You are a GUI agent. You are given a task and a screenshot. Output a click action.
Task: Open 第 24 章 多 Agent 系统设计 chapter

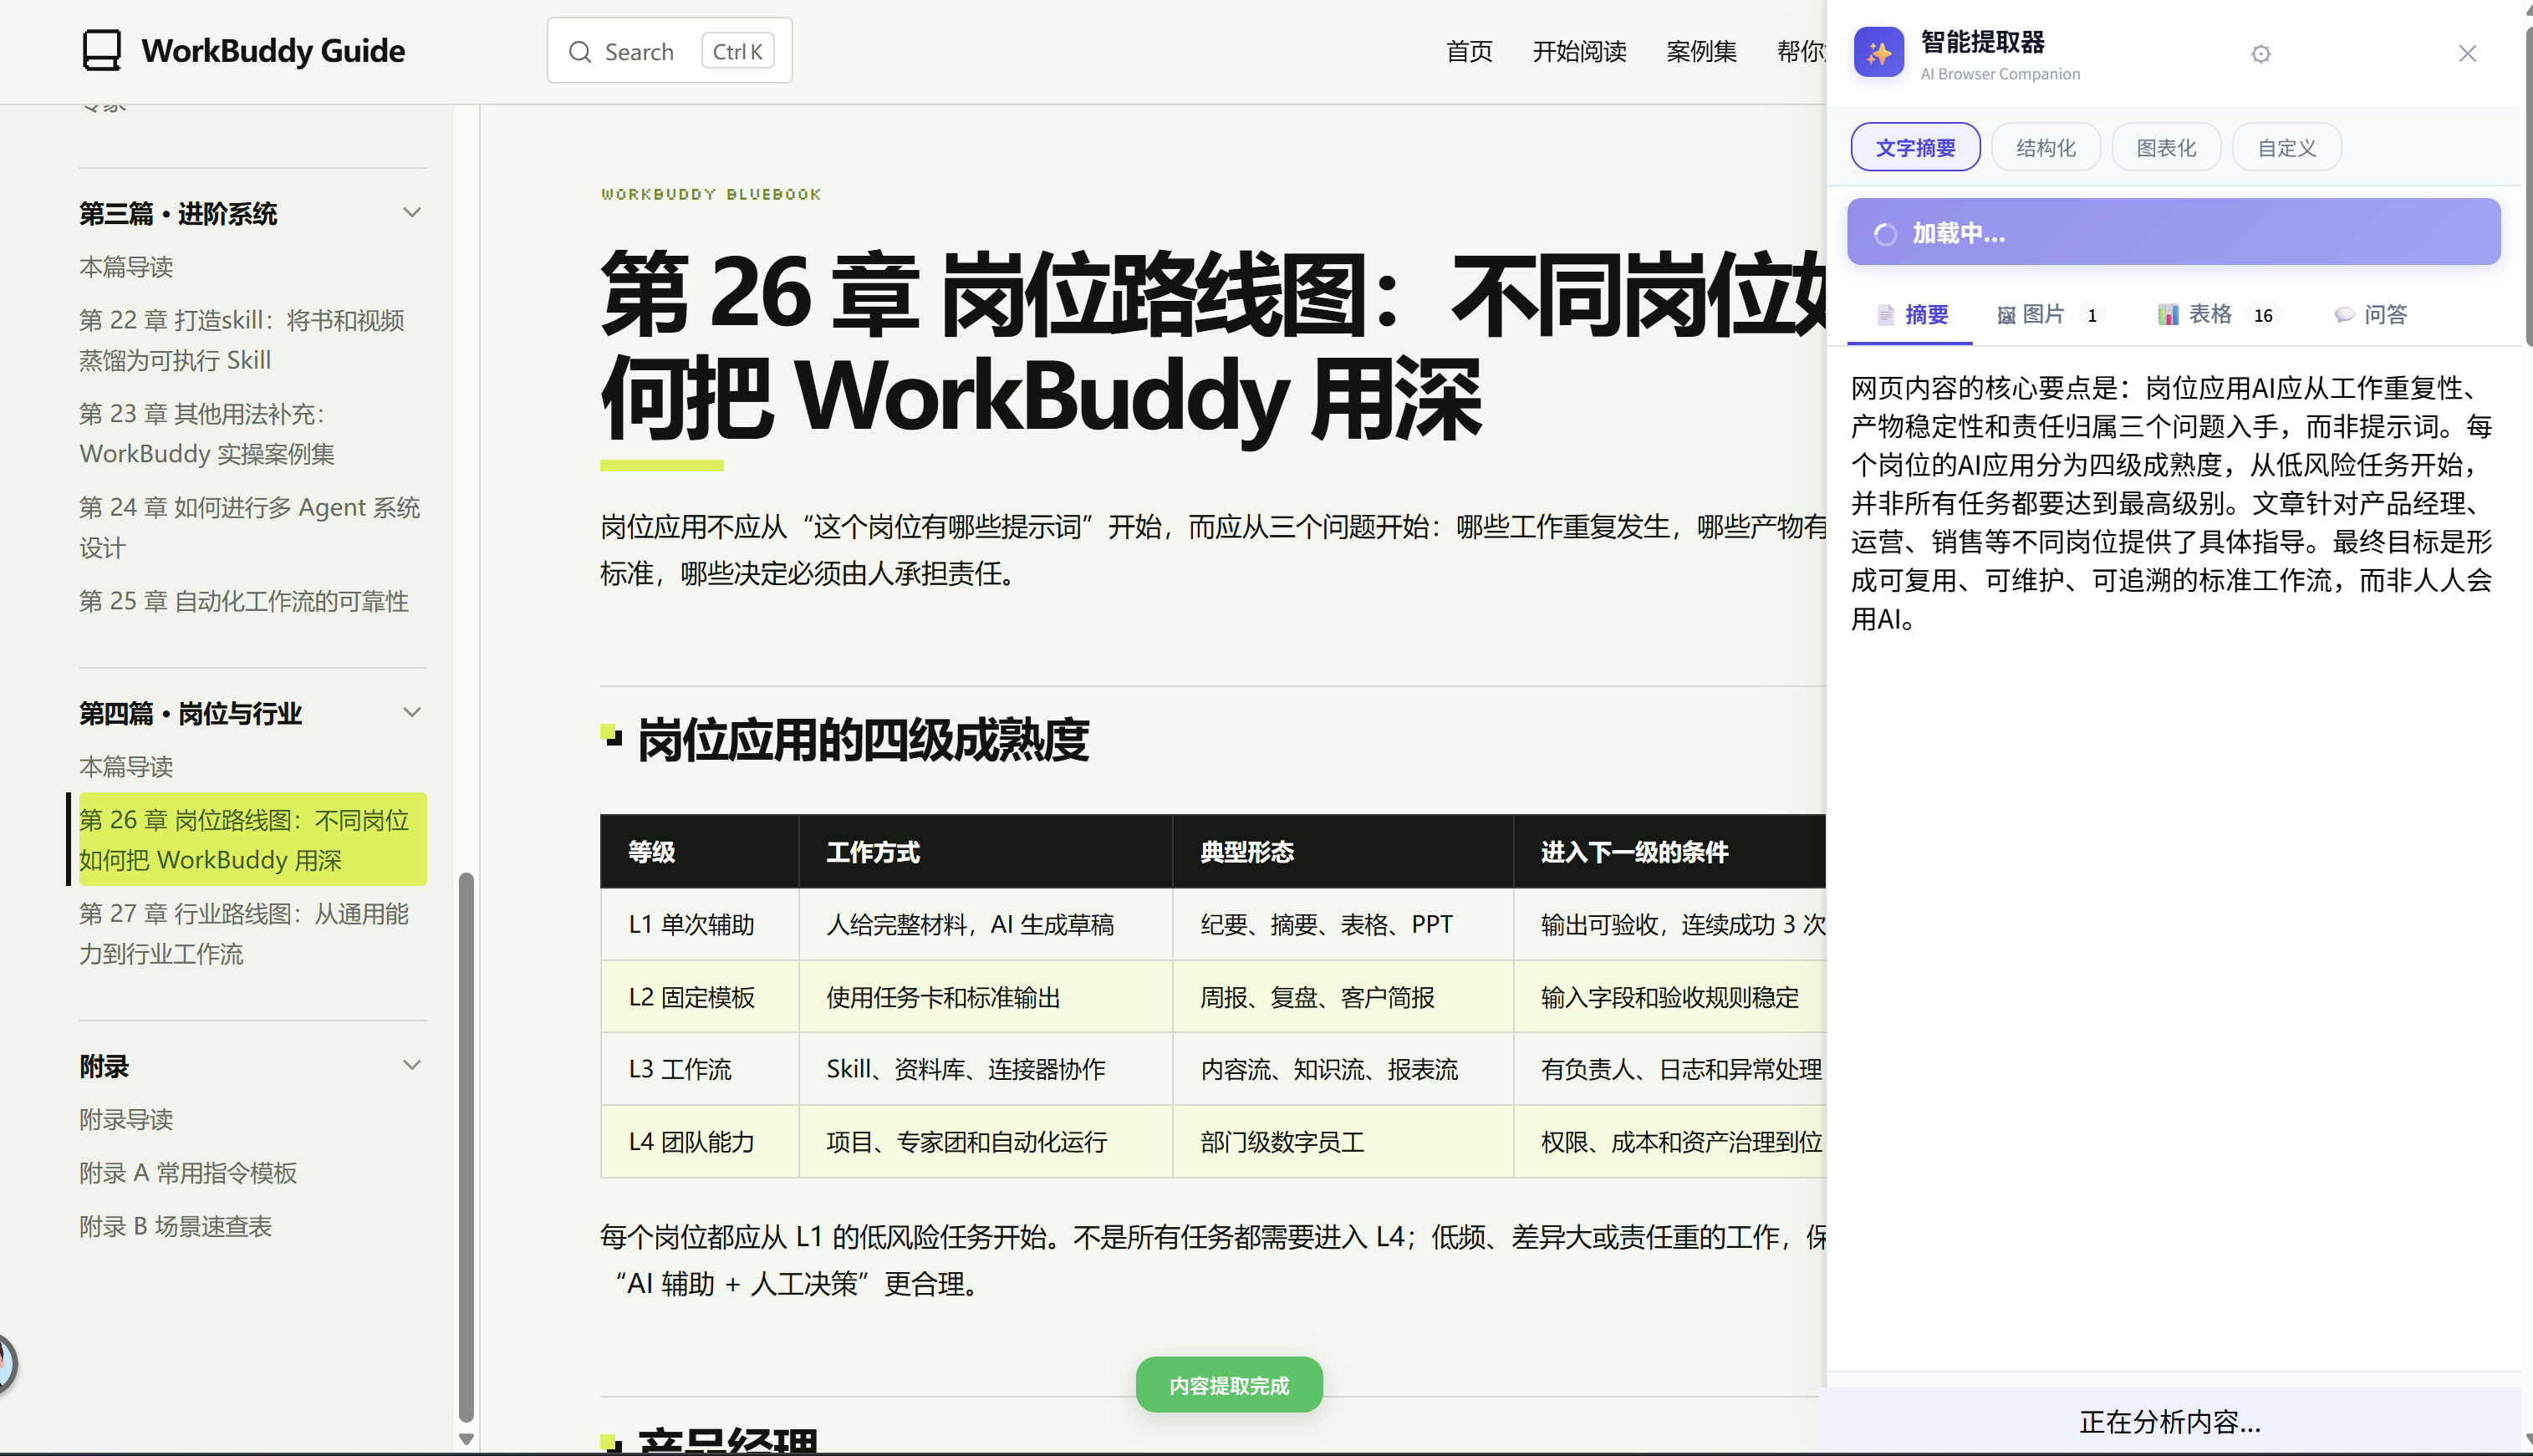(250, 528)
